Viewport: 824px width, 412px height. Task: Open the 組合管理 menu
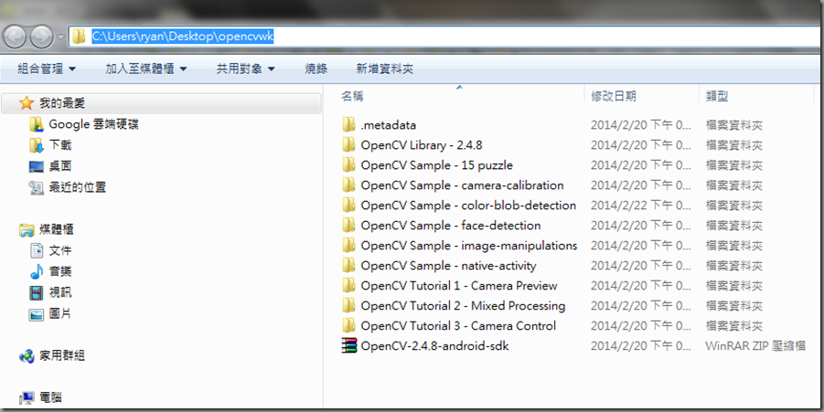tap(47, 69)
